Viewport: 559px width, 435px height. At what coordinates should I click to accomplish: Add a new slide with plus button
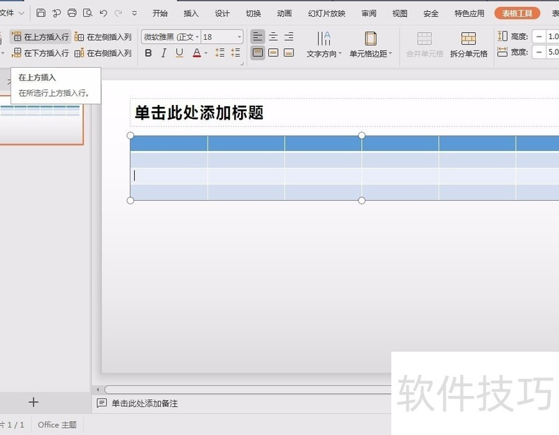[x=33, y=402]
